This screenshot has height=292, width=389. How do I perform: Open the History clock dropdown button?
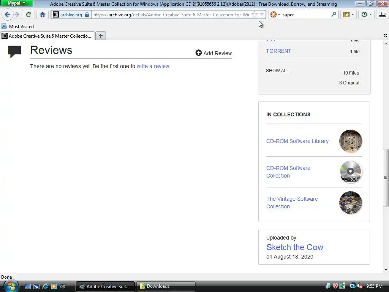coord(367,15)
